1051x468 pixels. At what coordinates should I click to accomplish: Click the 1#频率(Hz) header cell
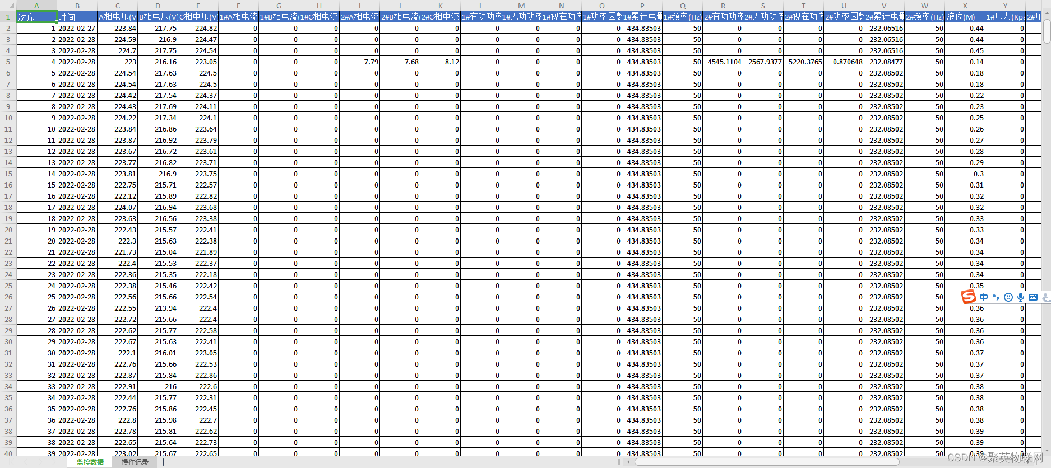pyautogui.click(x=683, y=17)
